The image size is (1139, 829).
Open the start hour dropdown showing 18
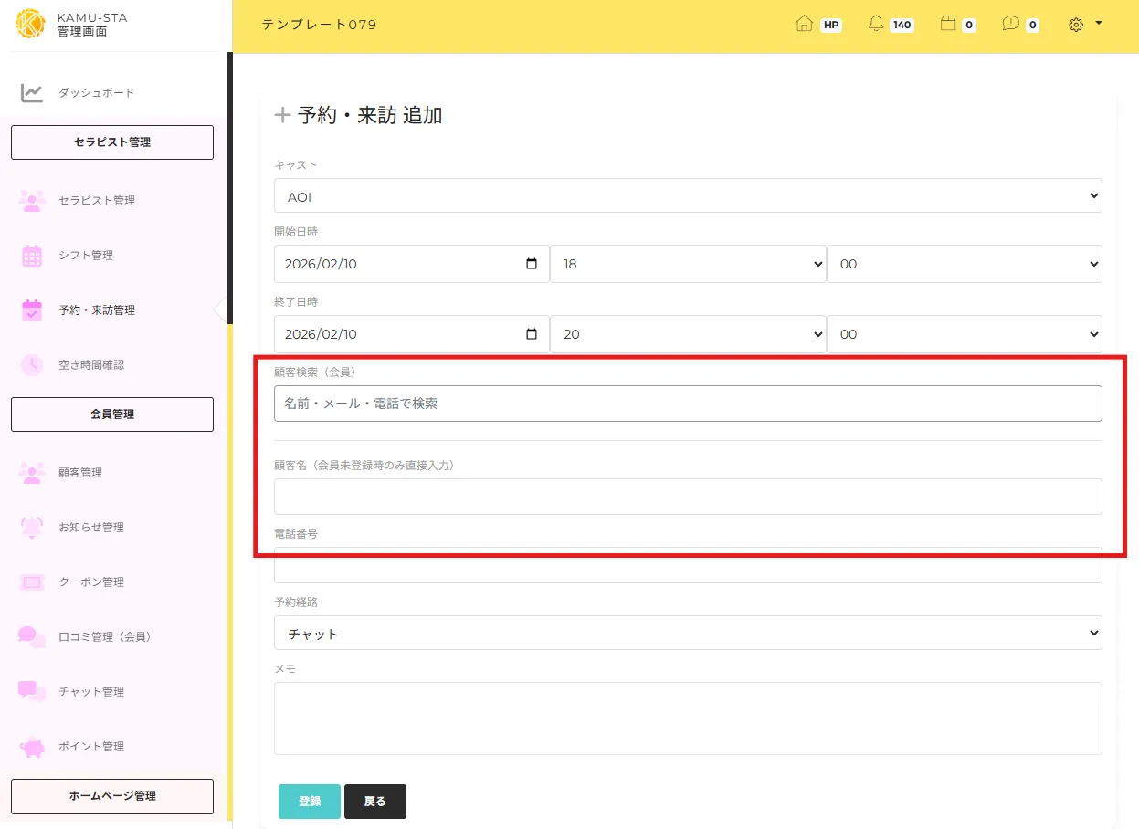tap(687, 264)
